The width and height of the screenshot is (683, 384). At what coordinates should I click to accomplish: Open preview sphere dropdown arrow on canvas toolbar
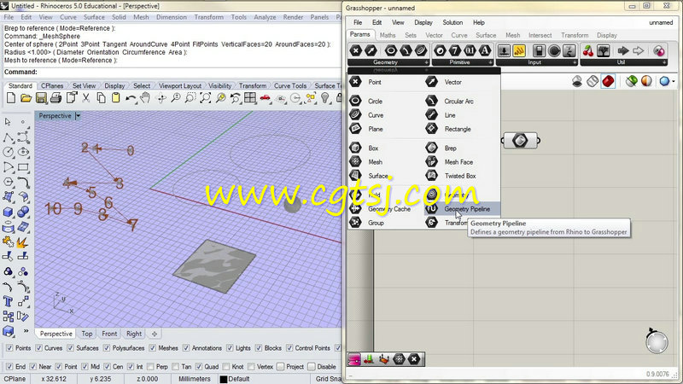click(674, 81)
